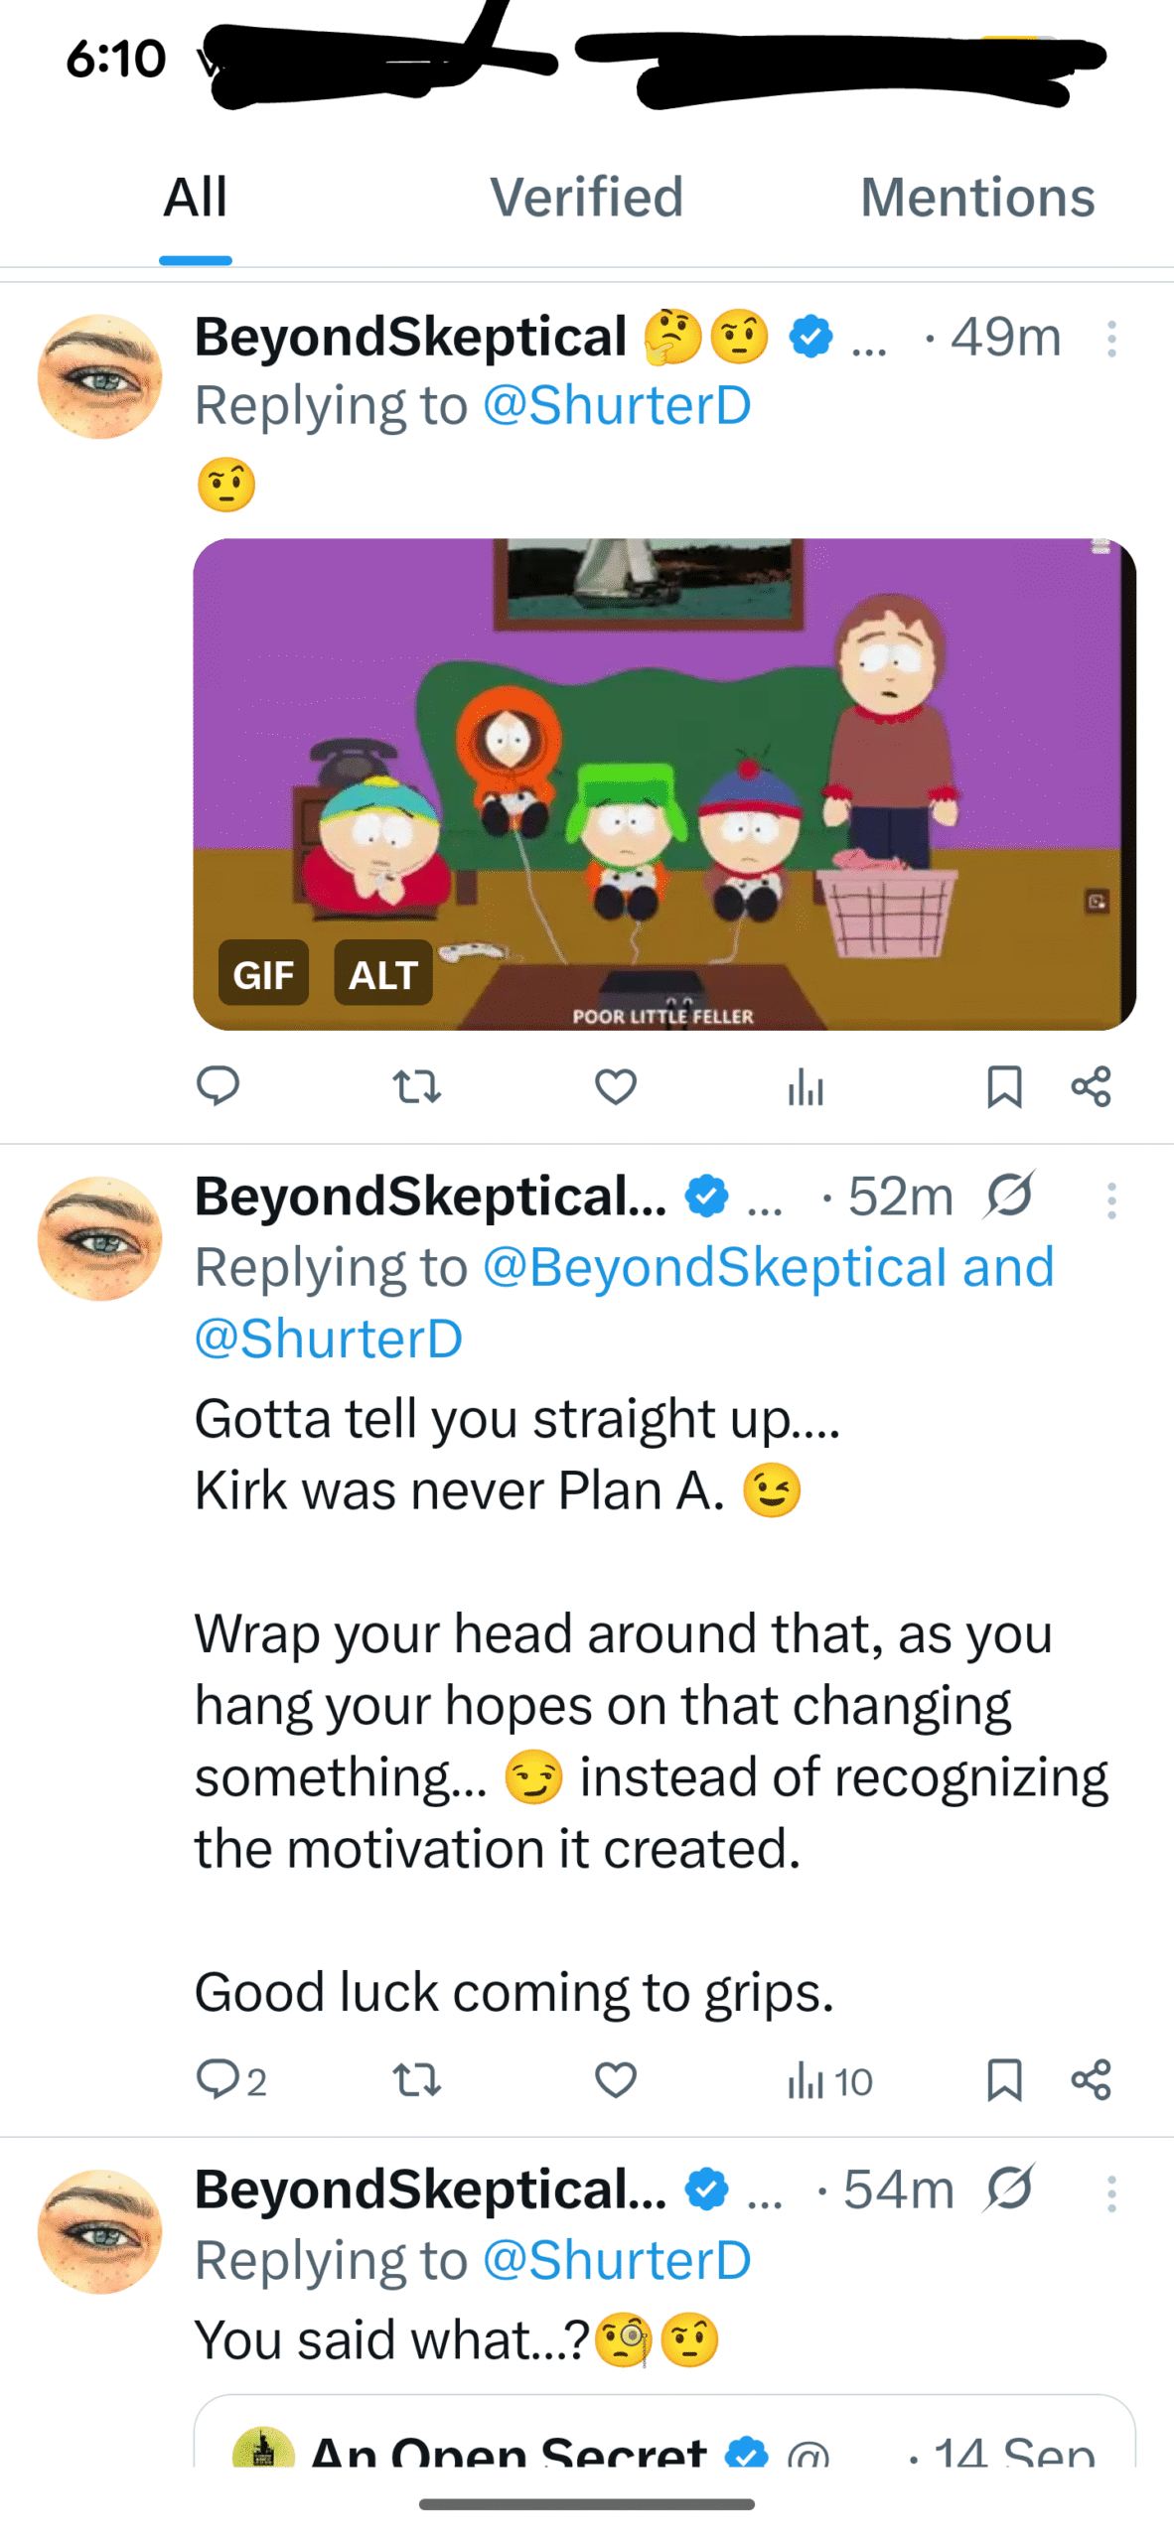Open replies on the "Kirk was never Plan A" tweet
The height and width of the screenshot is (2542, 1174).
[230, 2079]
